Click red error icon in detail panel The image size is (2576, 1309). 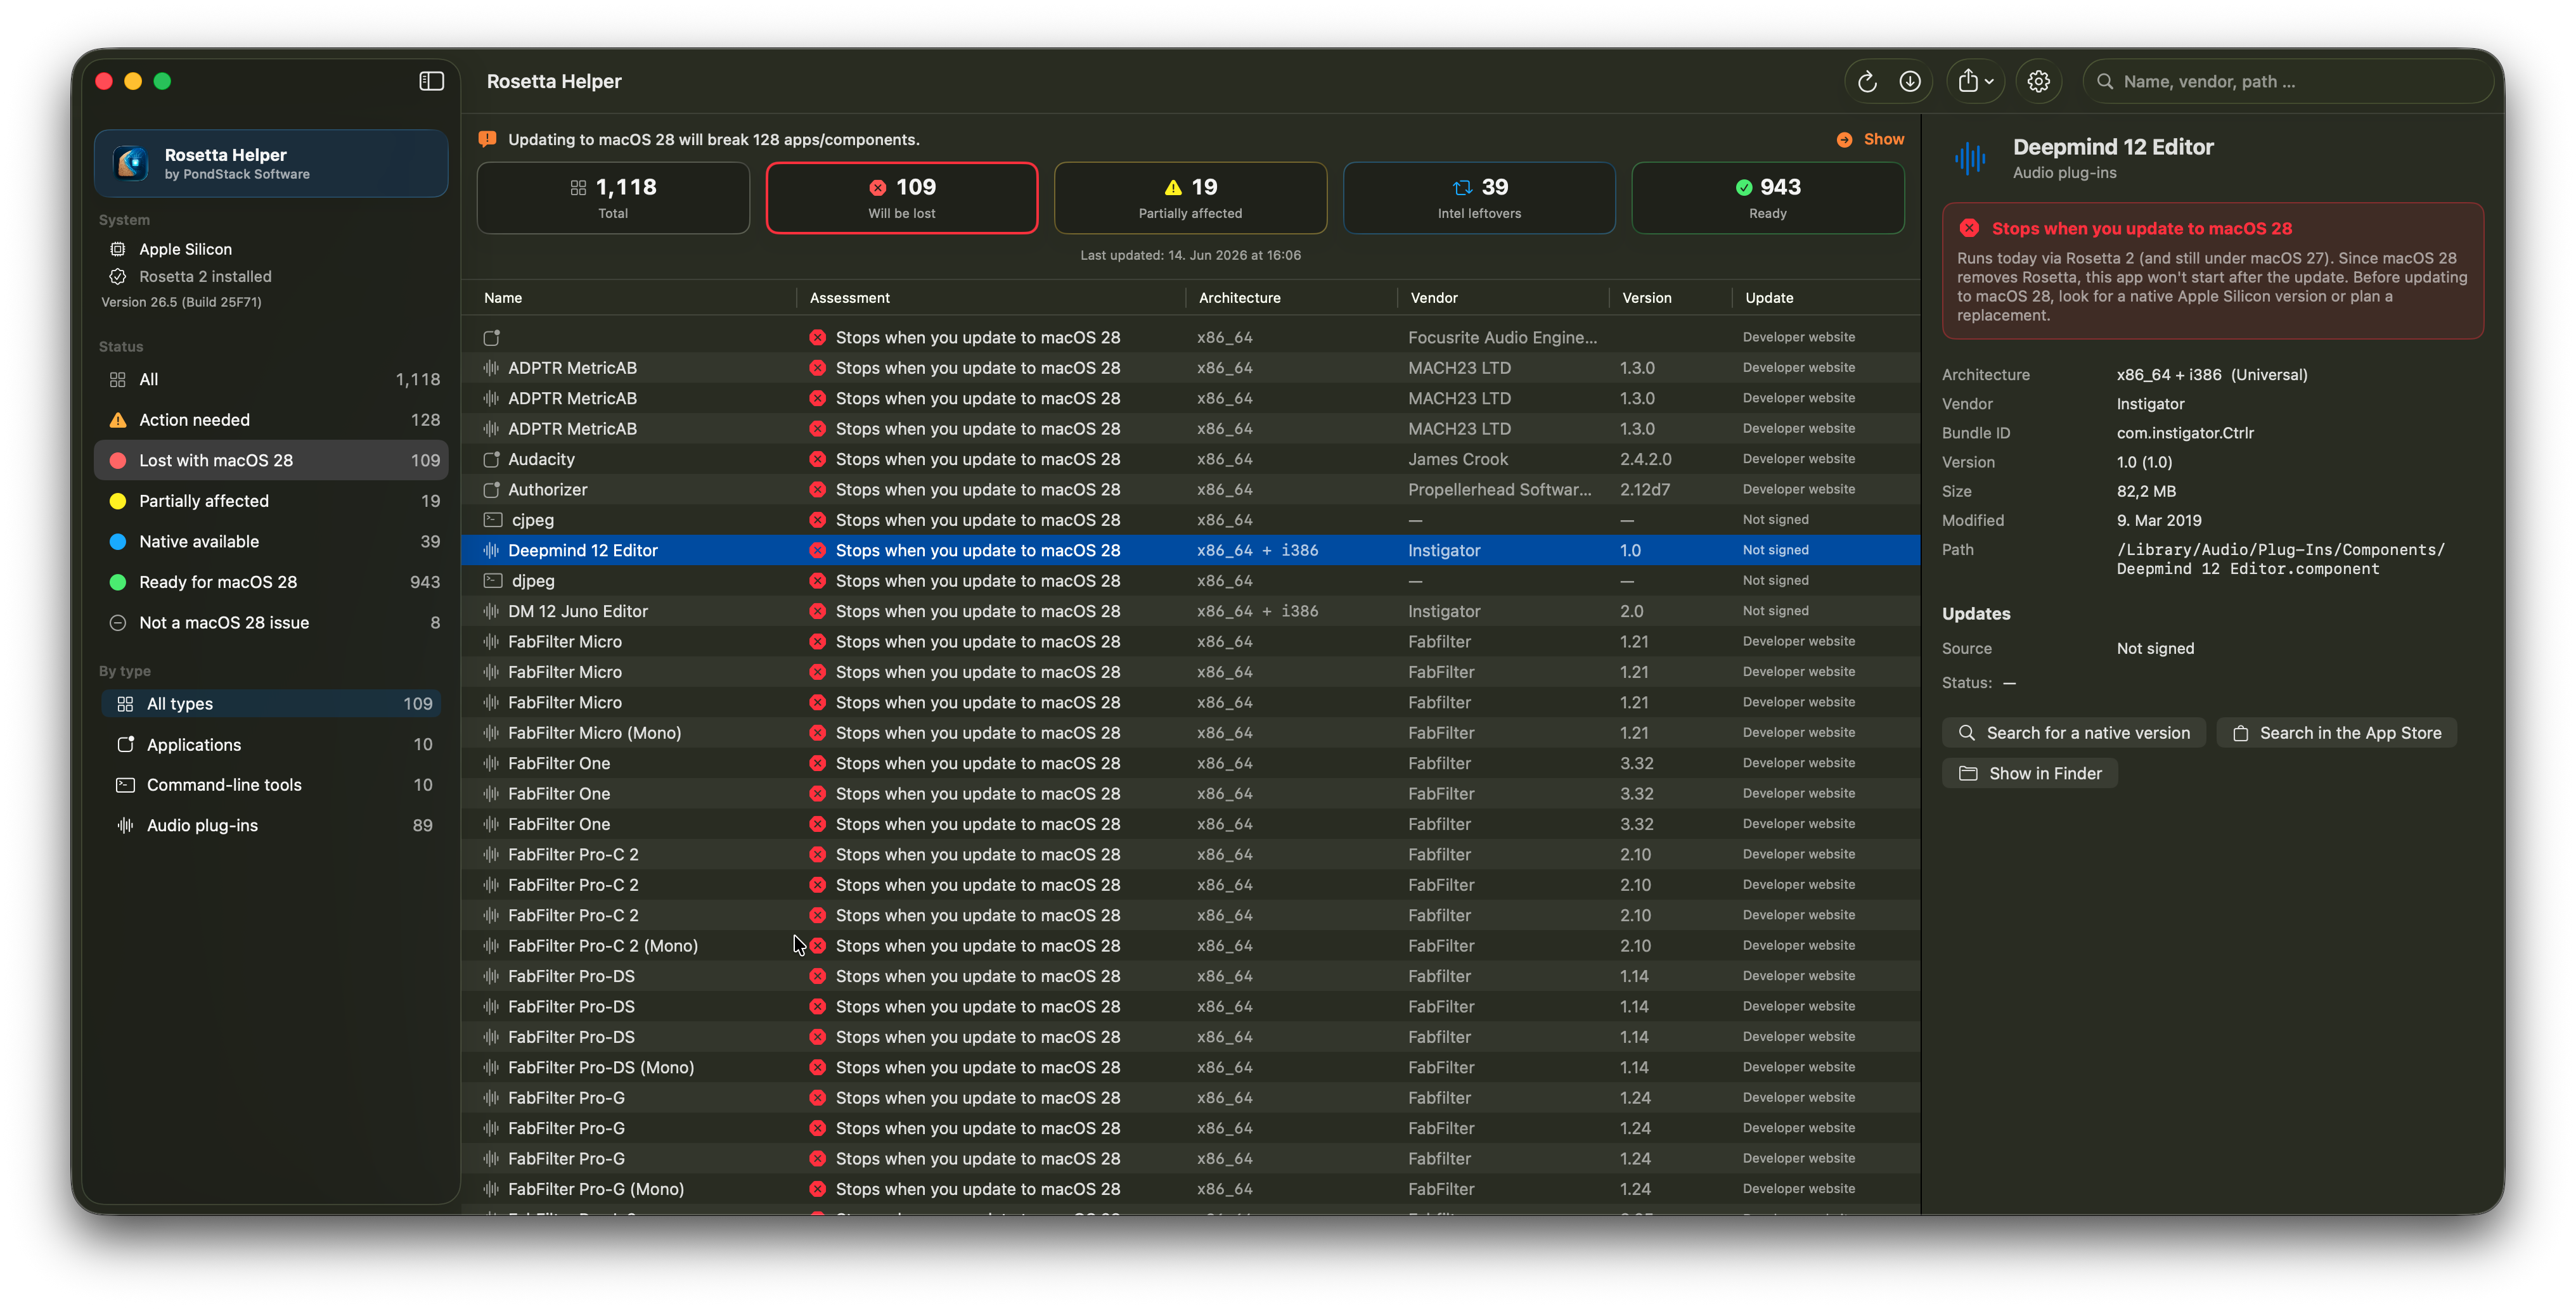pos(1968,228)
